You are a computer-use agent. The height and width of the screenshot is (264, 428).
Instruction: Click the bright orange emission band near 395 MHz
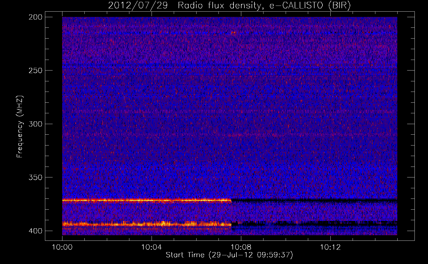(x=147, y=224)
